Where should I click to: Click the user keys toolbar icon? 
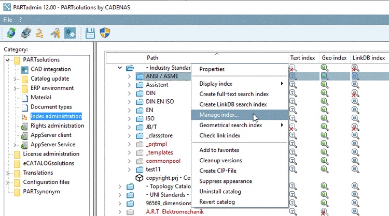point(55,33)
